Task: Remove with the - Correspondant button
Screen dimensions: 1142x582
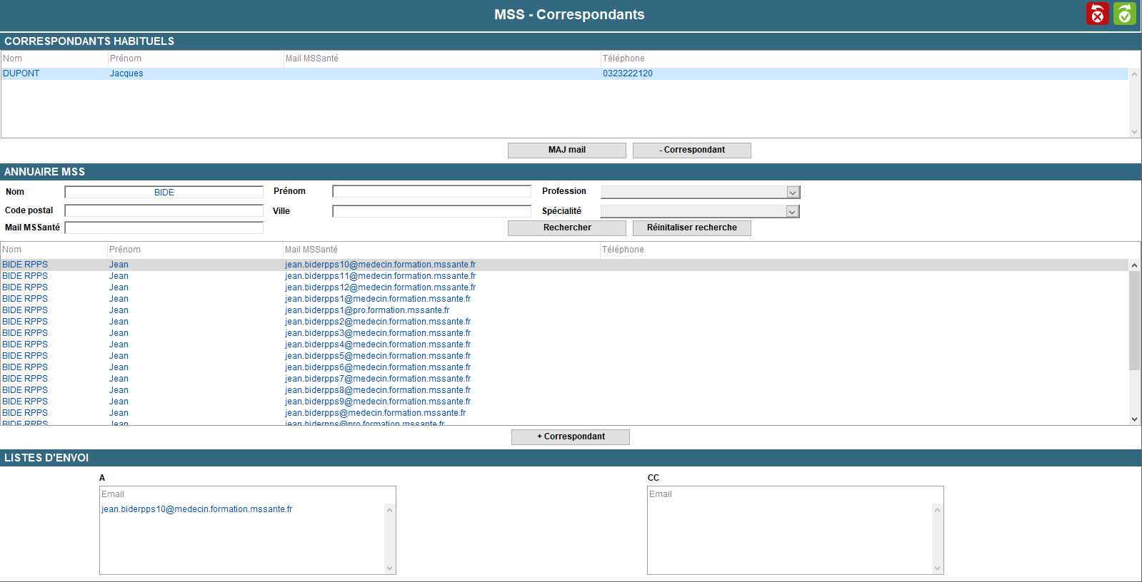Action: (691, 150)
